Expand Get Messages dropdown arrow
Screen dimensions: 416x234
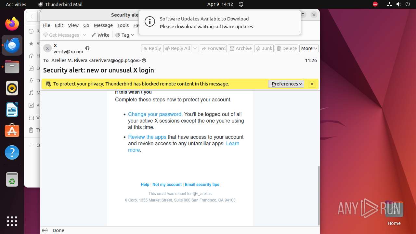tap(84, 35)
